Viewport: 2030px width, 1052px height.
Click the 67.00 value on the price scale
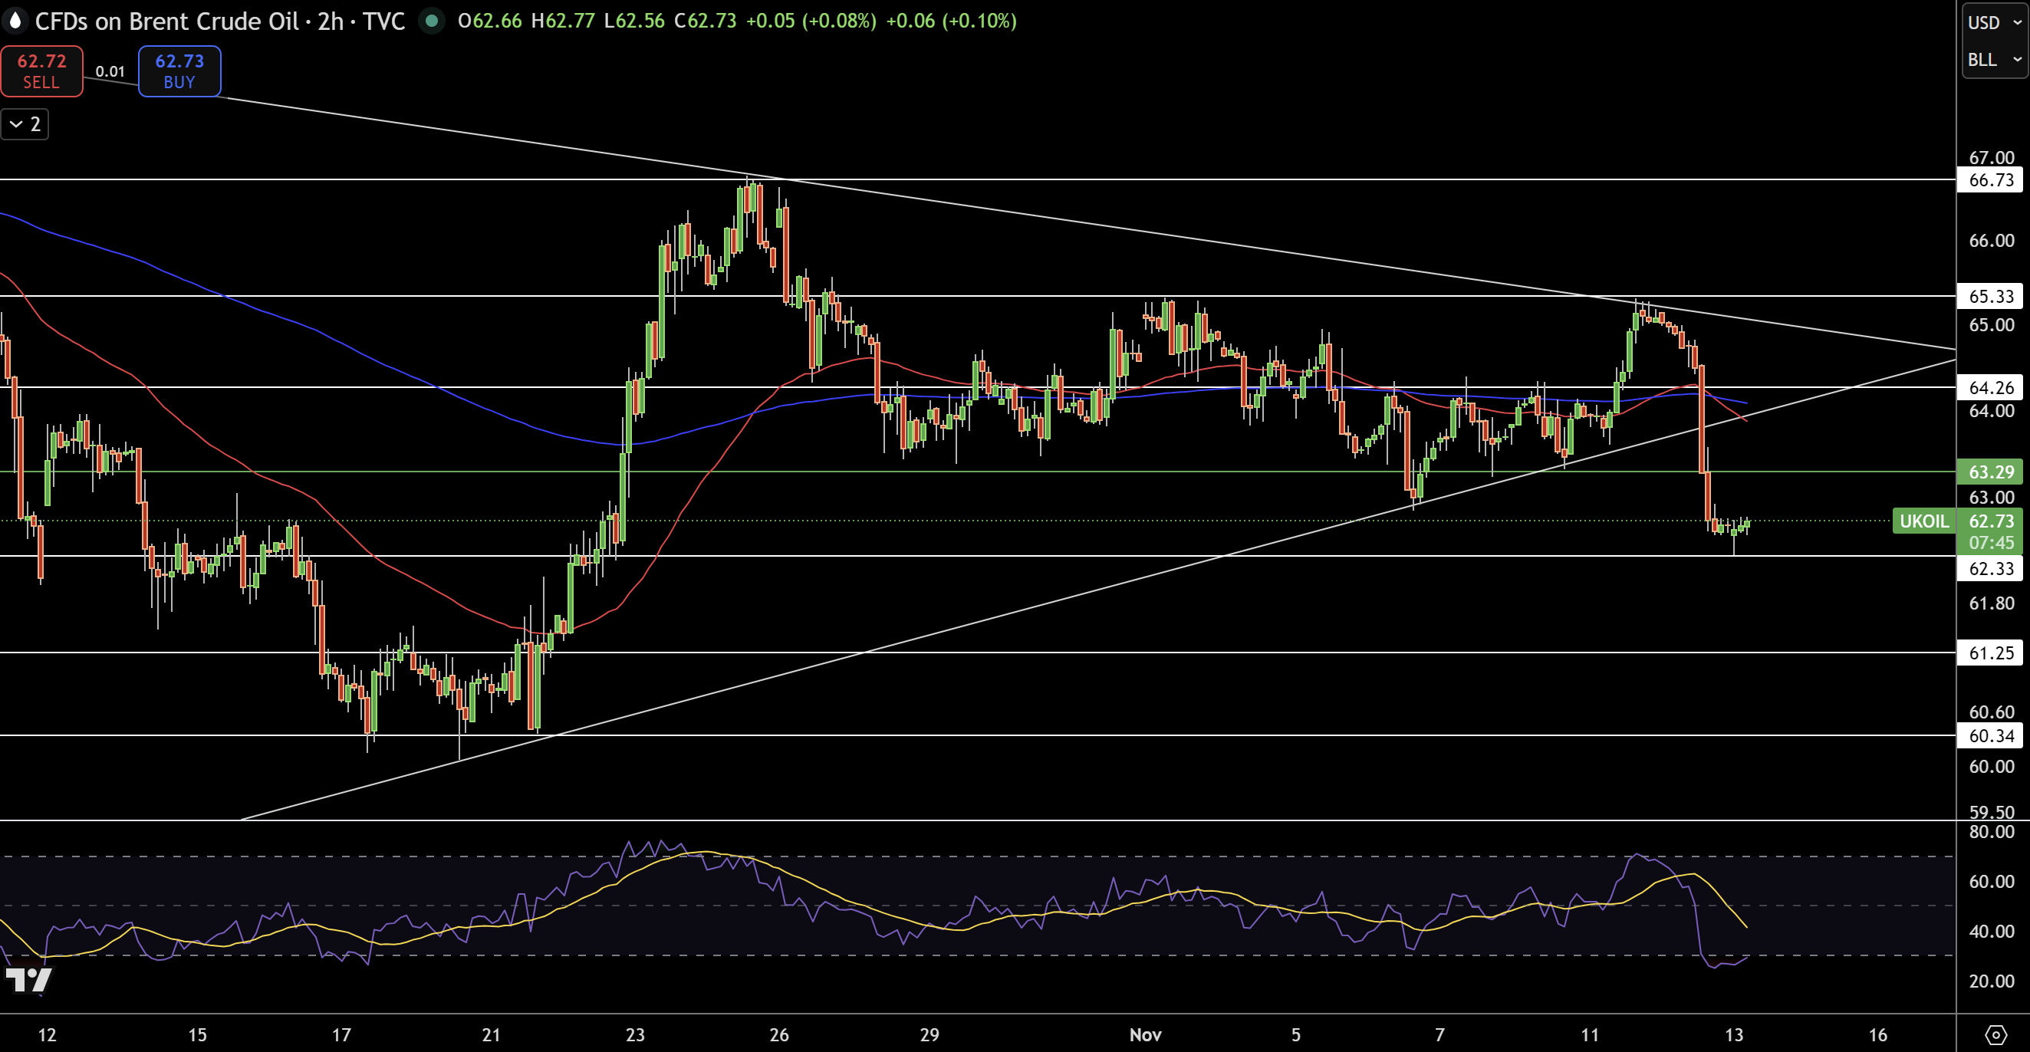click(x=1992, y=158)
